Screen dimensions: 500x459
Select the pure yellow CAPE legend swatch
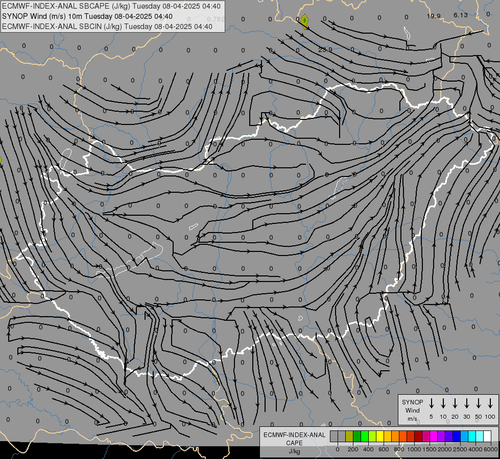[x=380, y=437]
